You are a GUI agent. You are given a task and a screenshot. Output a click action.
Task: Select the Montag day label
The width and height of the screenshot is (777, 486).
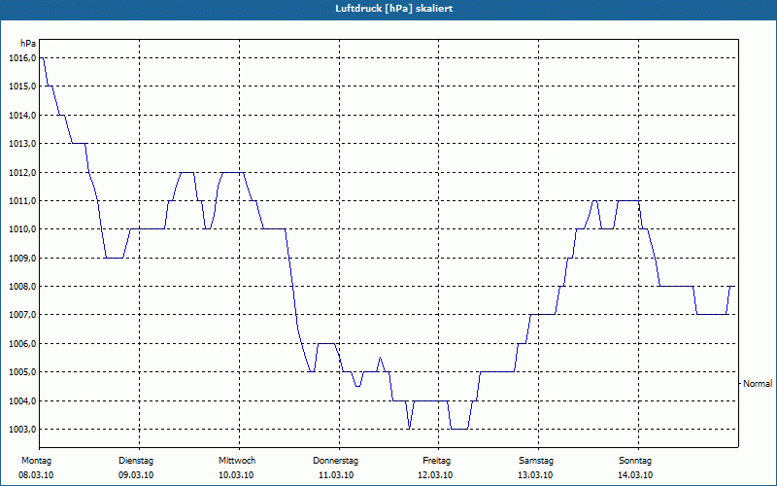coord(36,461)
